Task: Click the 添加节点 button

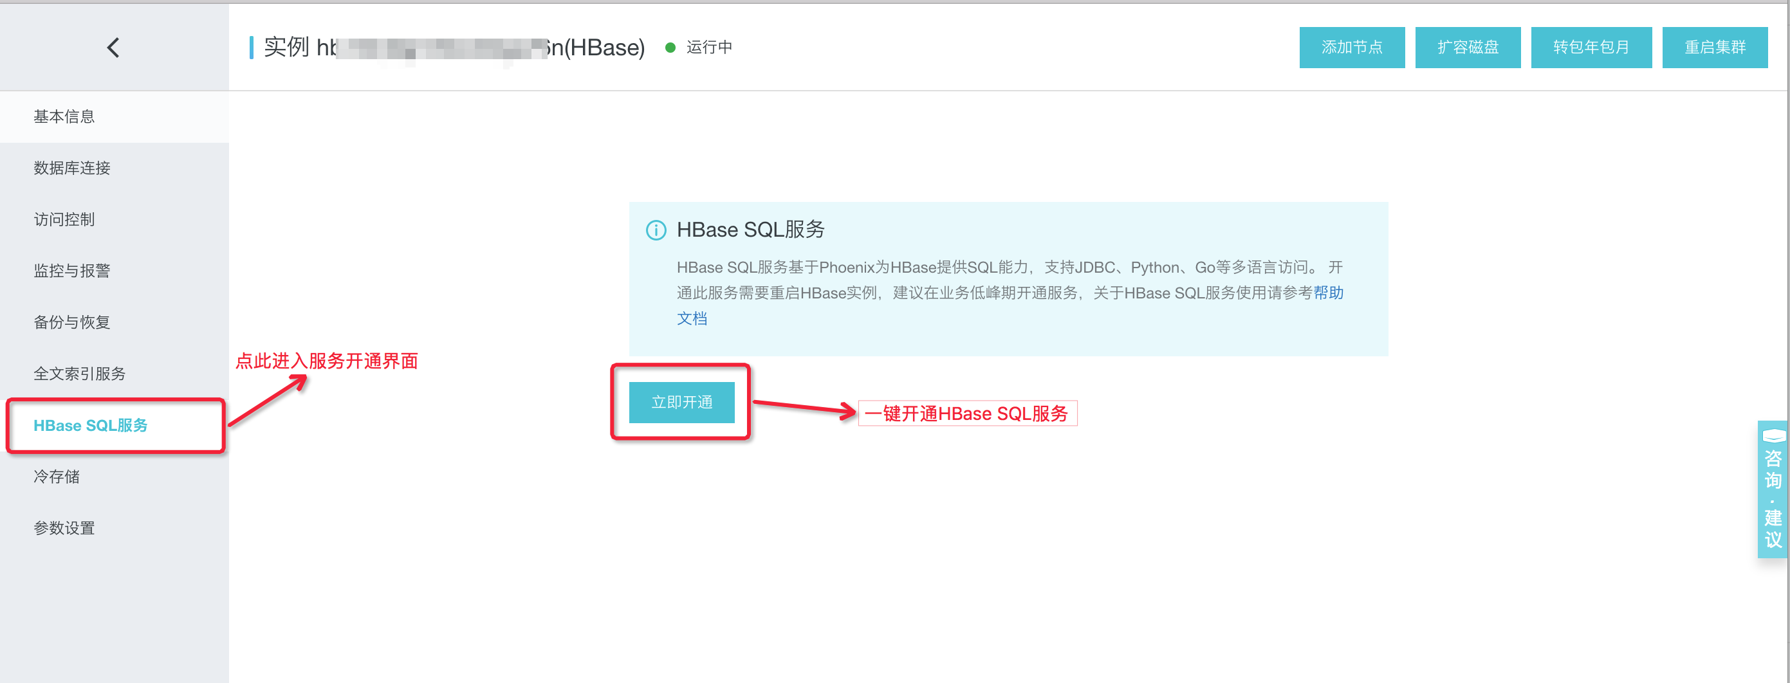Action: click(1352, 47)
